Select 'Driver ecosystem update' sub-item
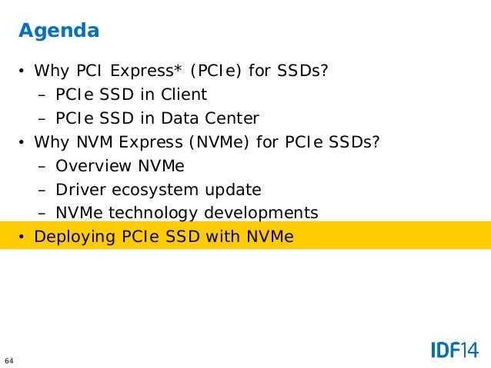491x368 pixels. point(159,190)
